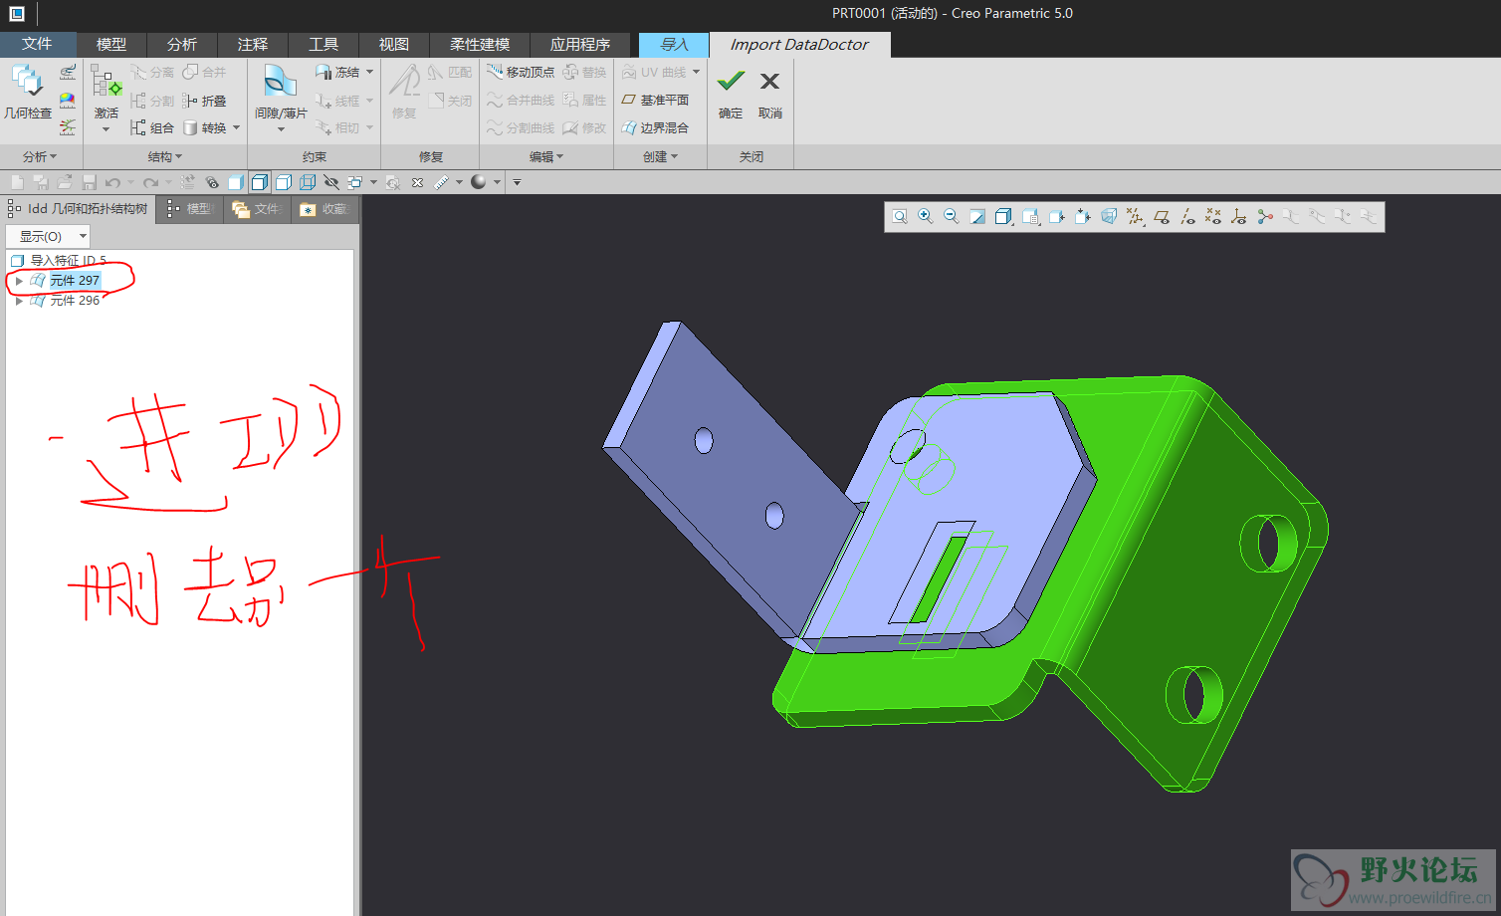Screen dimensions: 1501x916
Task: Toggle datum plane display eye icon
Action: tap(1161, 216)
